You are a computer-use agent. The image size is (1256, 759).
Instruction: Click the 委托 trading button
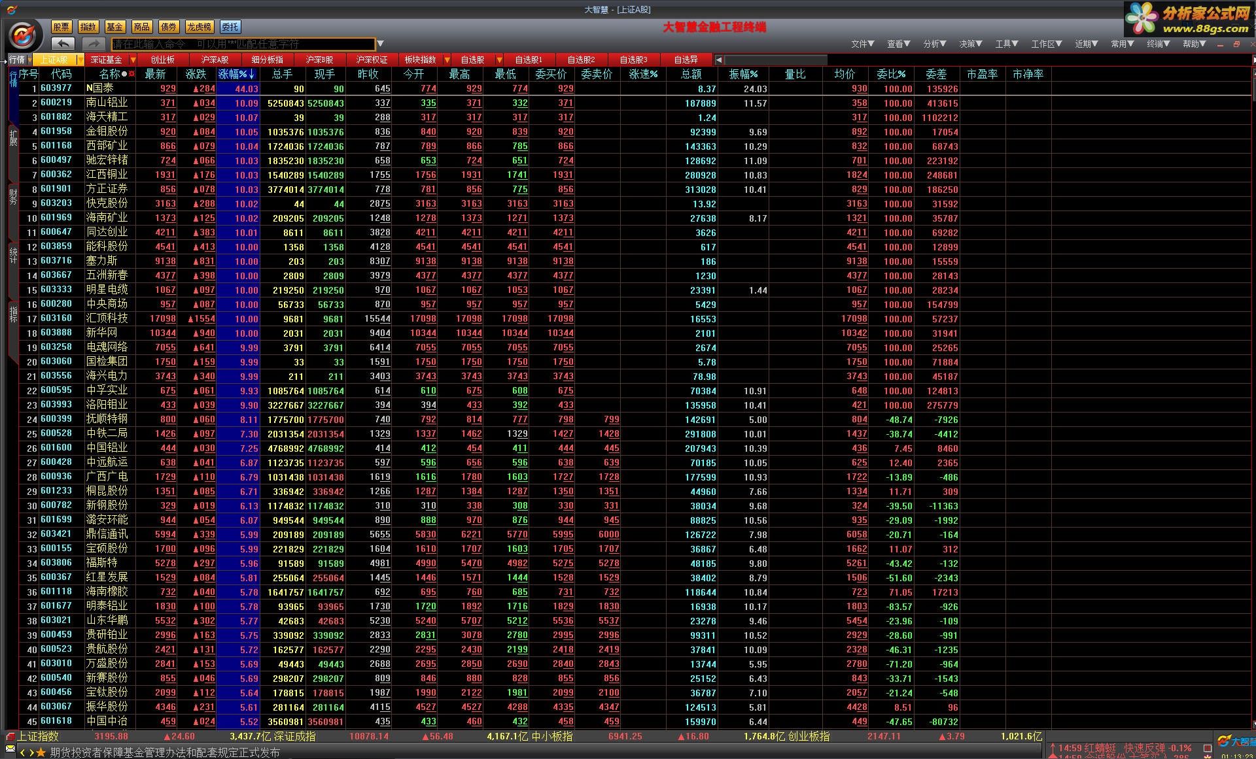tap(230, 27)
